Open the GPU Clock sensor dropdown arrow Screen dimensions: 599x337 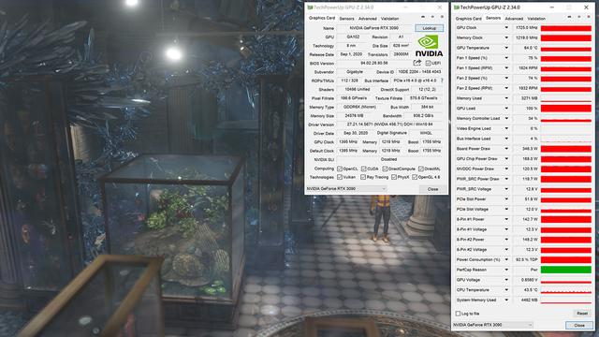tap(506, 27)
